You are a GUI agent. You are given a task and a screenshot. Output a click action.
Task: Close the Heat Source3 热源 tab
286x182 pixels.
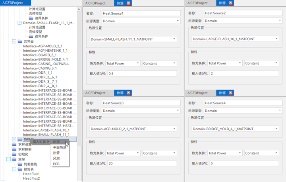tap(128, 93)
